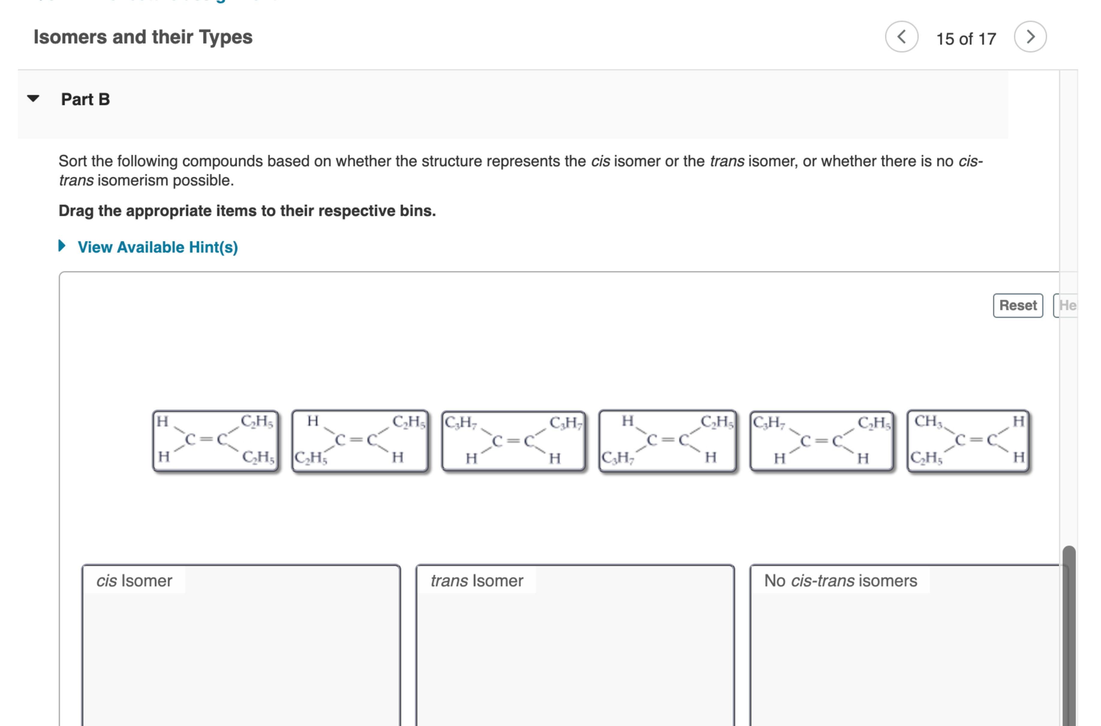
Task: Open View Available Hint(s)
Action: coord(158,247)
